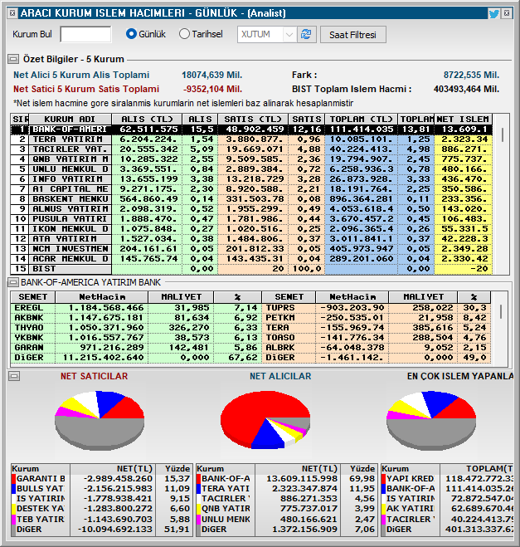Sort by TOPLAM (TL) column header

pos(361,119)
